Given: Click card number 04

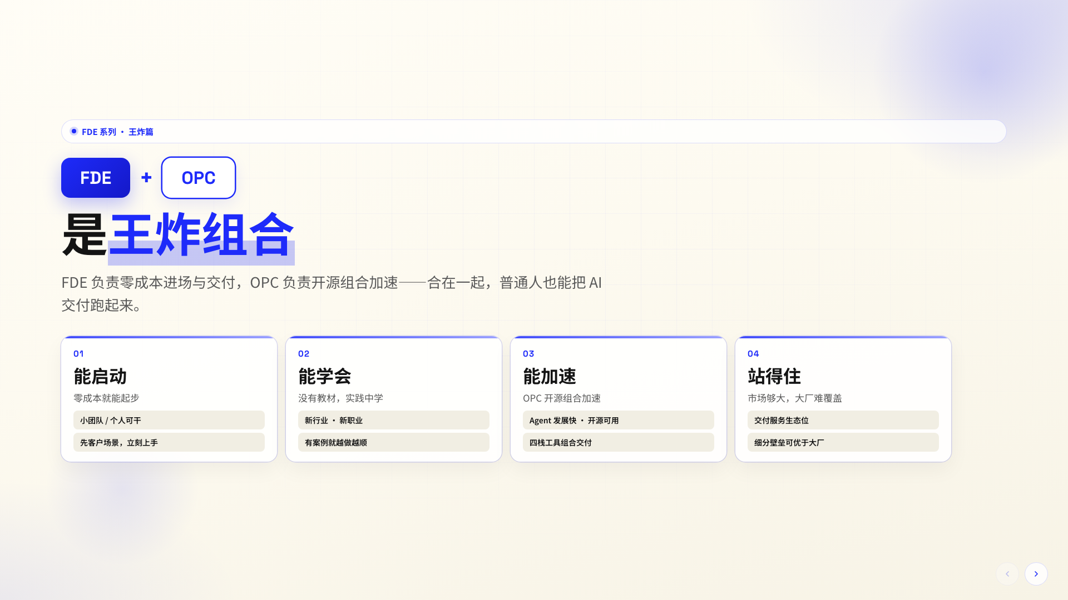Looking at the screenshot, I should 753,353.
